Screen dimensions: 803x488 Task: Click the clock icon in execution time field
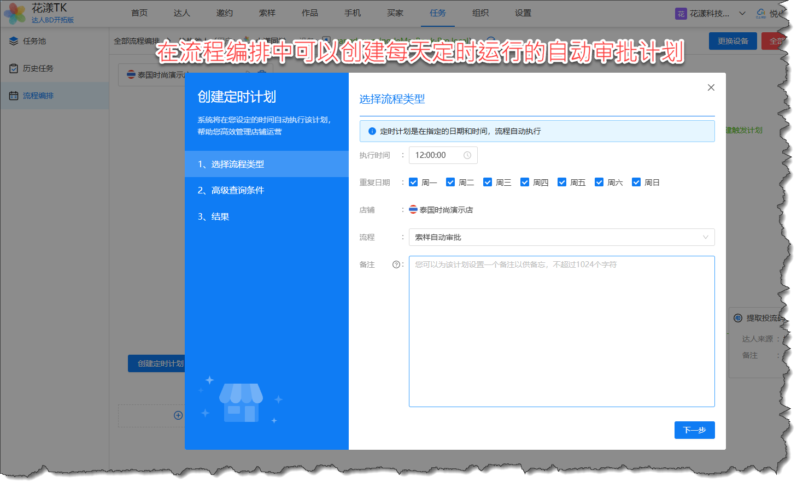pos(467,155)
